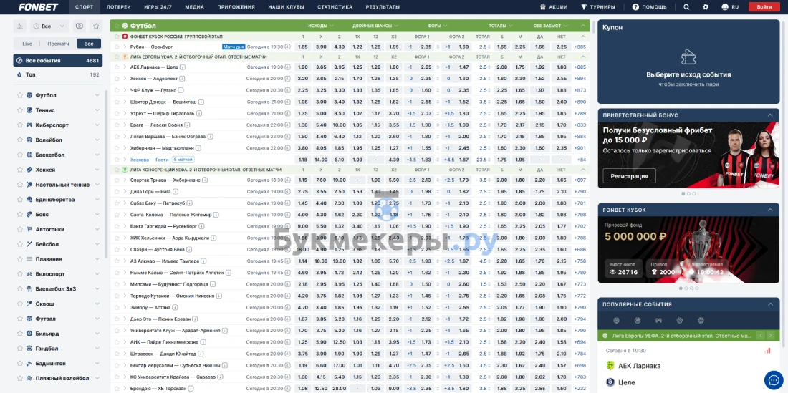Select odds 1.85 for Рубин win

coord(303,47)
